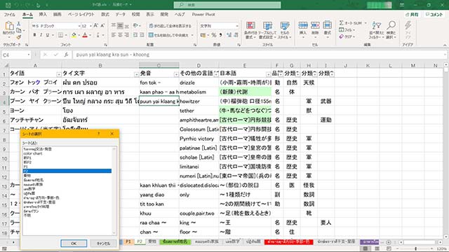Image resolution: width=449 pixels, height=252 pixels.
Task: Click the Cut scissors icon
Action: pyautogui.click(x=19, y=24)
